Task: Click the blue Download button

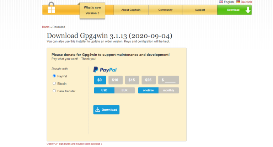Action: 106,110
